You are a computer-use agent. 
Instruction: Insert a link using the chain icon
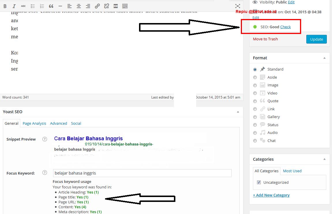point(97,6)
